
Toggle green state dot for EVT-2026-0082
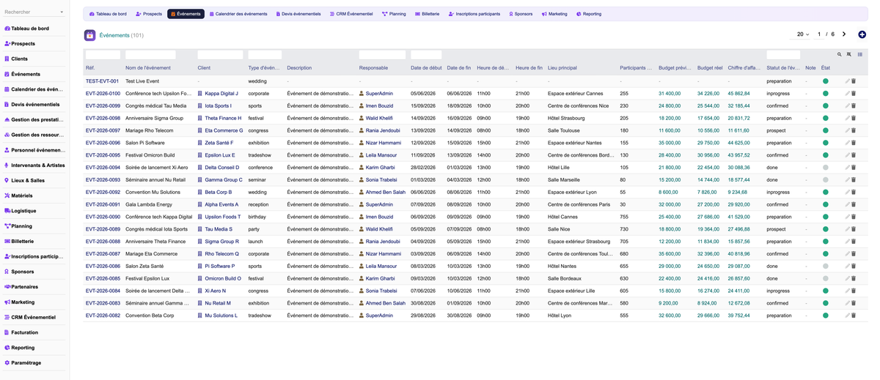coord(825,316)
